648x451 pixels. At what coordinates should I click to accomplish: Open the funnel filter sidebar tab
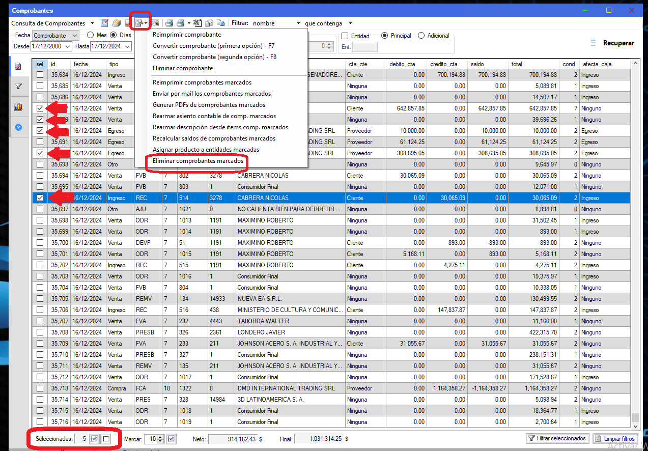pos(18,87)
